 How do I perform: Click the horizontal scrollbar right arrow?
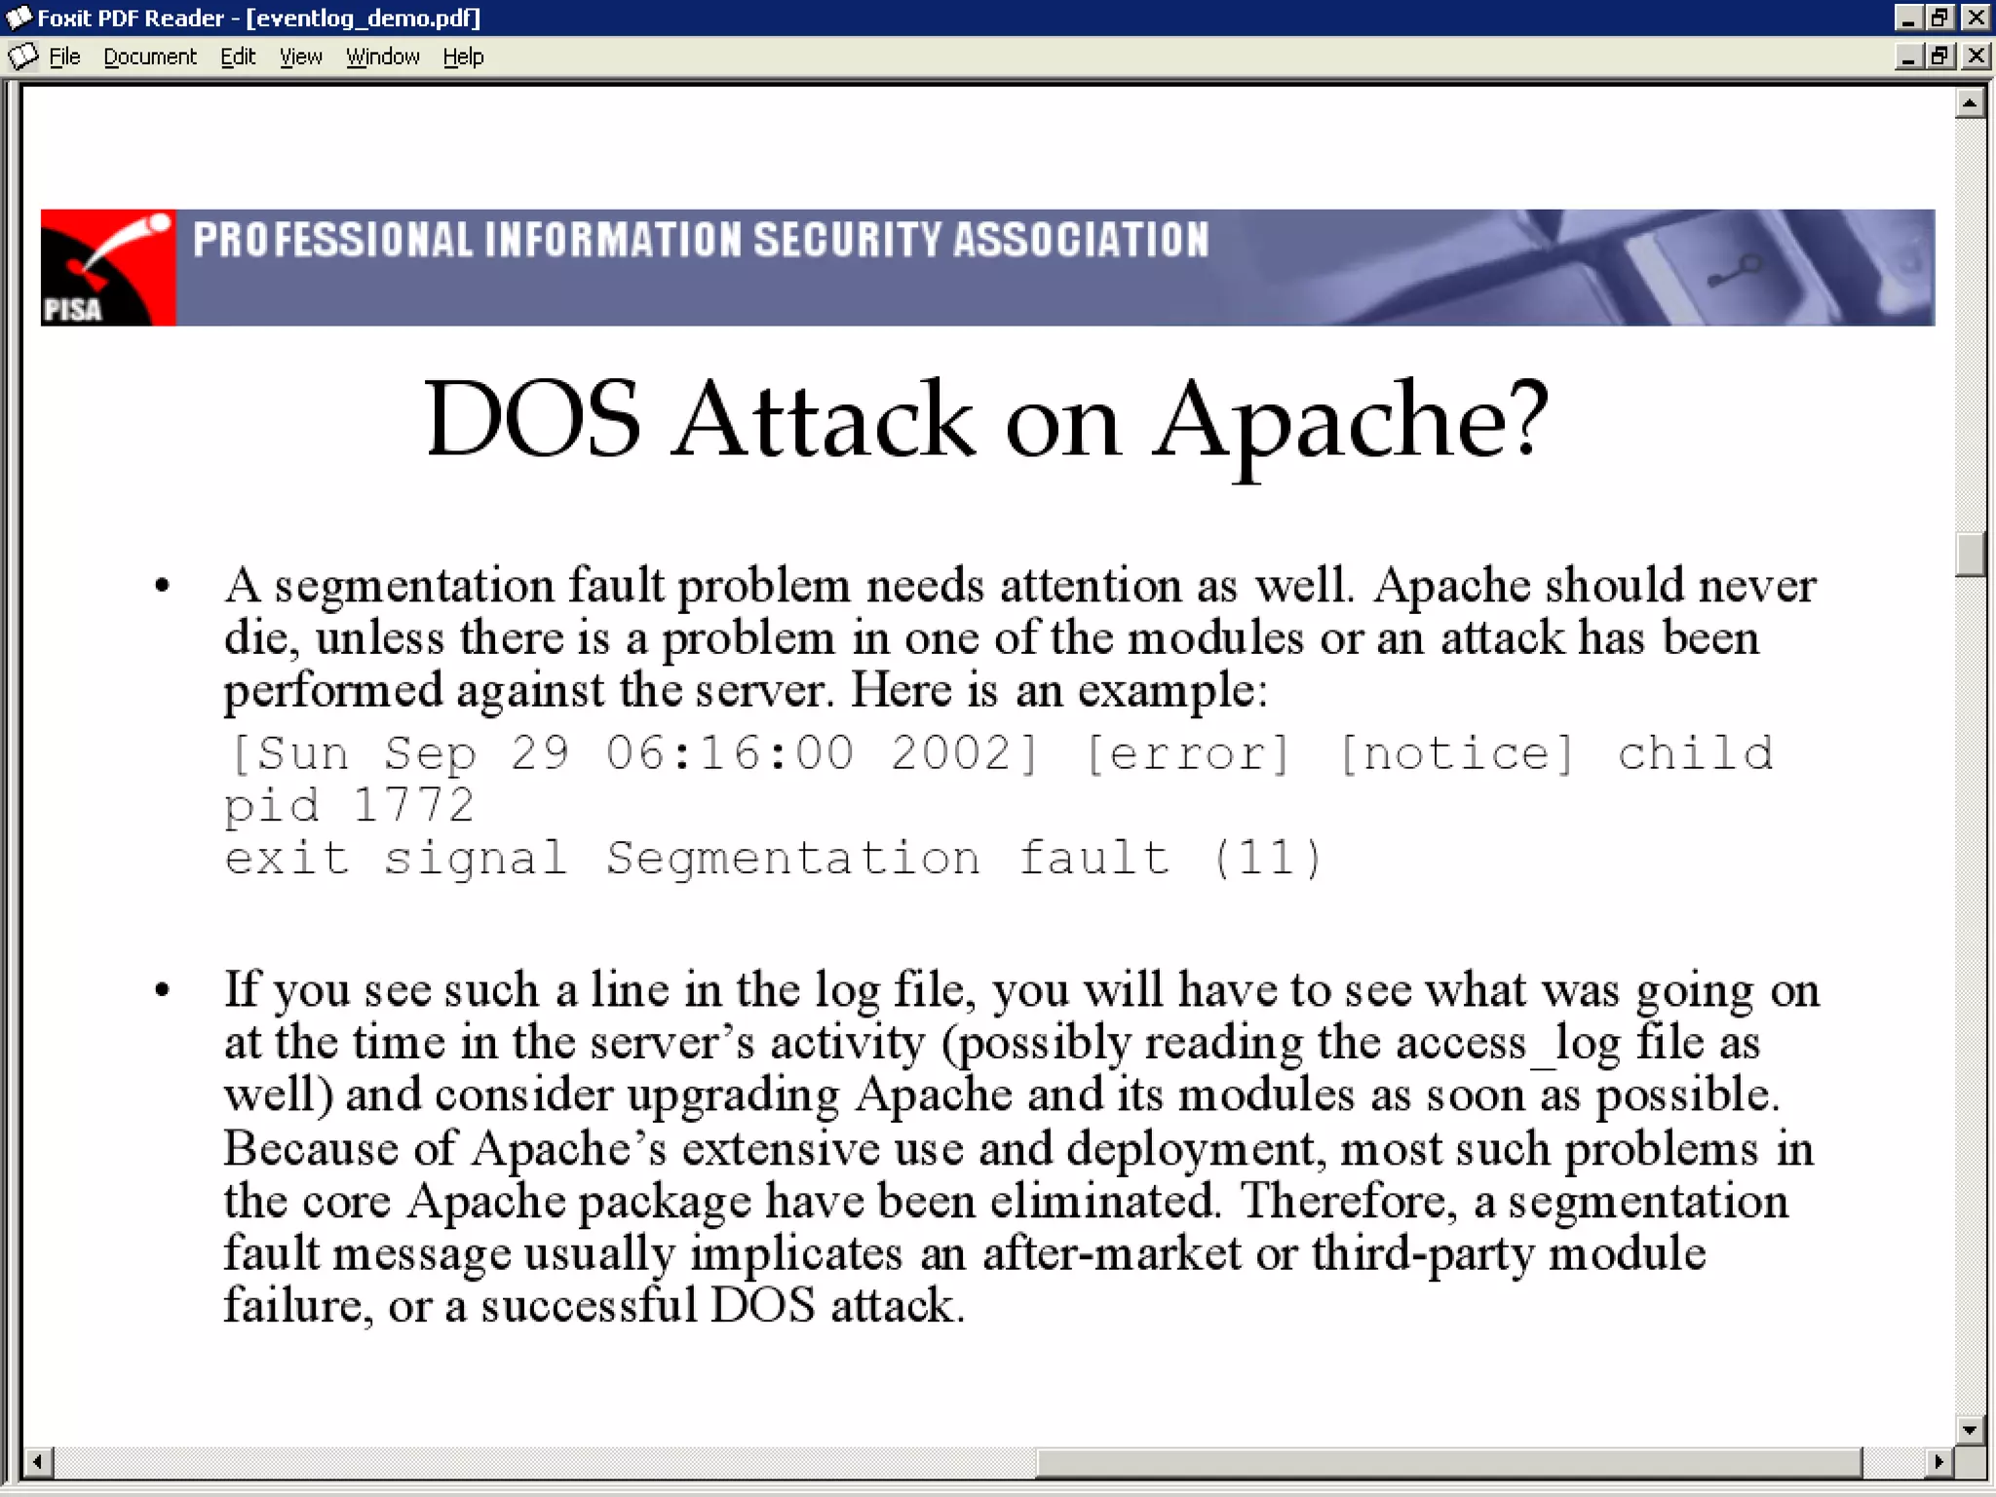coord(1938,1461)
